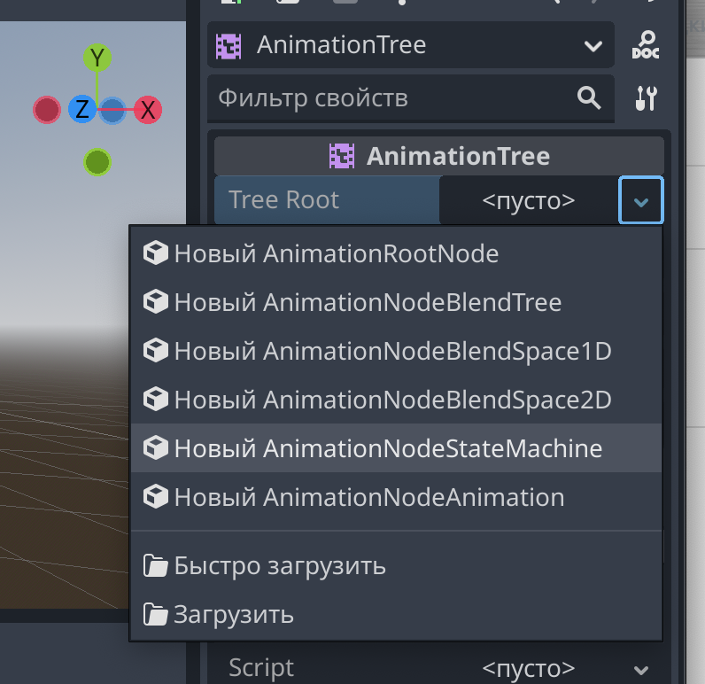
Task: Click the Tree Root <пусто> value field
Action: [x=528, y=200]
